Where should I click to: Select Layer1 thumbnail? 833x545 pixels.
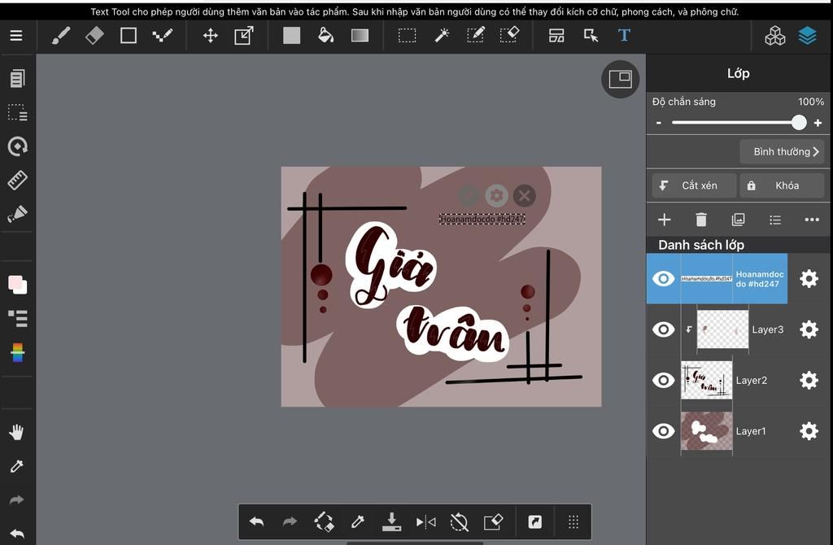pos(707,431)
